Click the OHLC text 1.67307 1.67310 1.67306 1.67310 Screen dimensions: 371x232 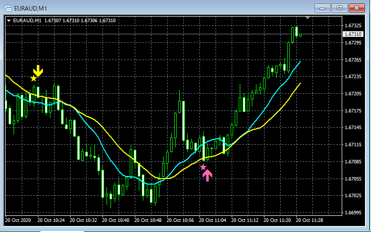coord(80,21)
